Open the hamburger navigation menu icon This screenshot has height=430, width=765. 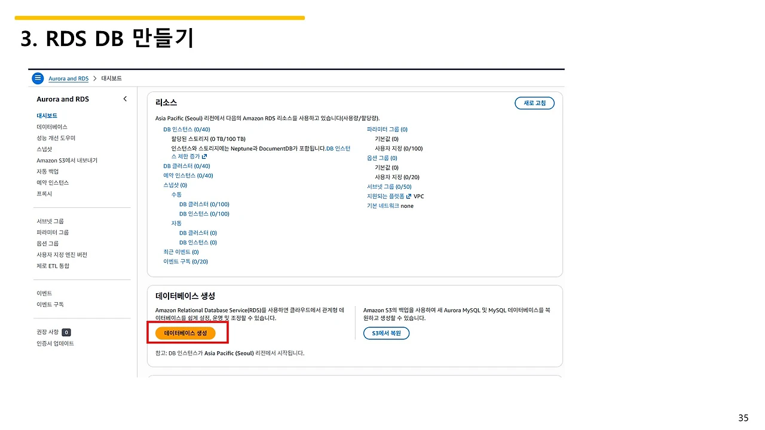[38, 78]
